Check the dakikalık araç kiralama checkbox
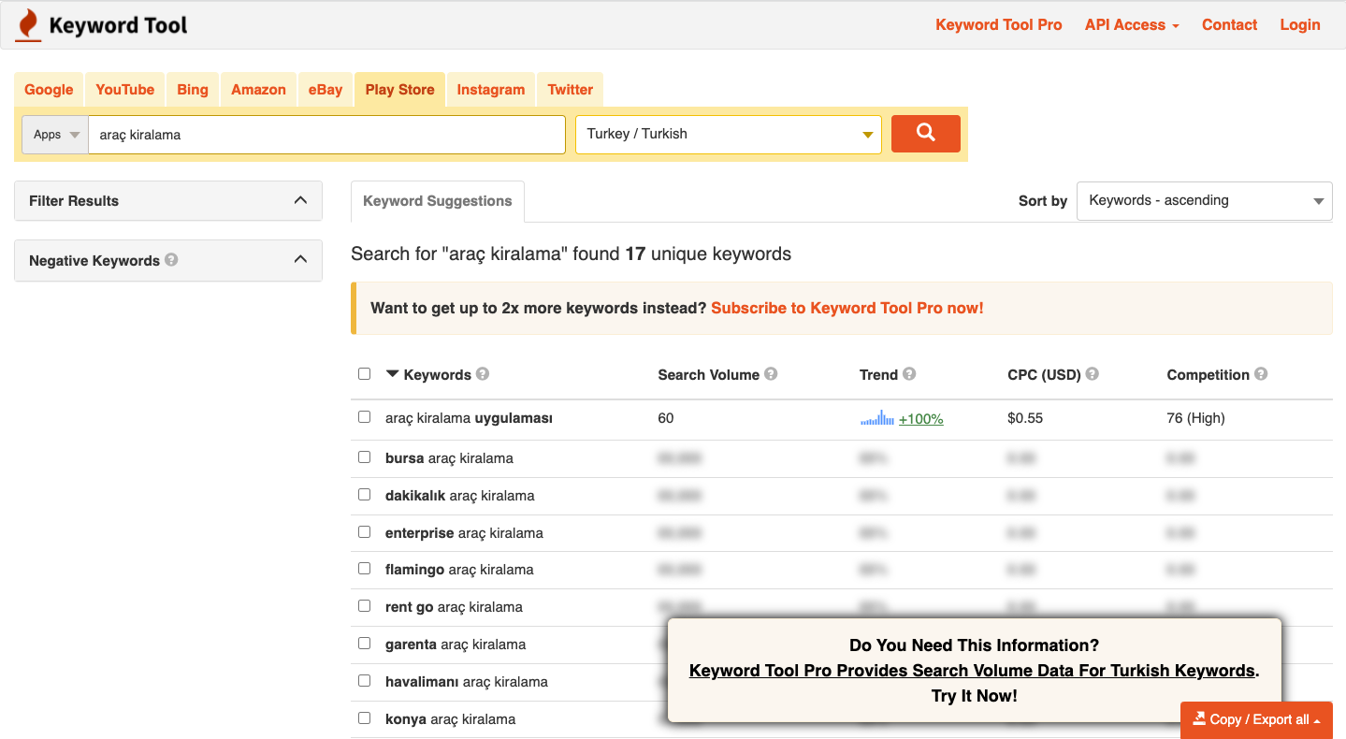Image resolution: width=1346 pixels, height=739 pixels. click(365, 495)
